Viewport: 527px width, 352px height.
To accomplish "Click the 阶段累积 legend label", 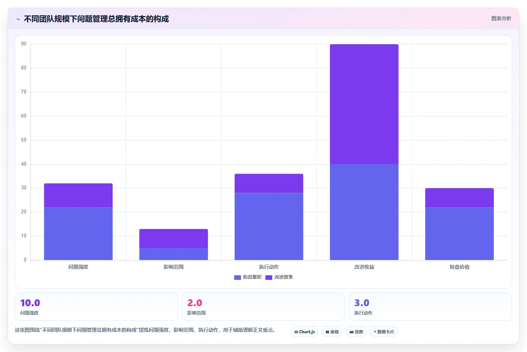I will [252, 277].
